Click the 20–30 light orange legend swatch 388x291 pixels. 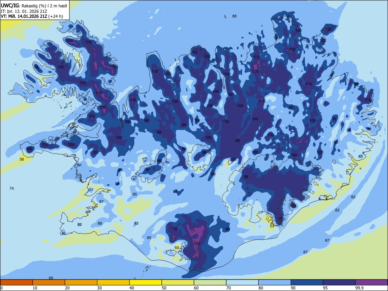(x=81, y=282)
